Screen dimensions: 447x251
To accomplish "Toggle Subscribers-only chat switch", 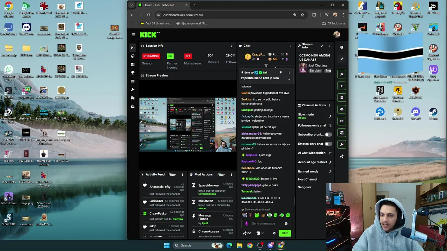I will coord(328,135).
